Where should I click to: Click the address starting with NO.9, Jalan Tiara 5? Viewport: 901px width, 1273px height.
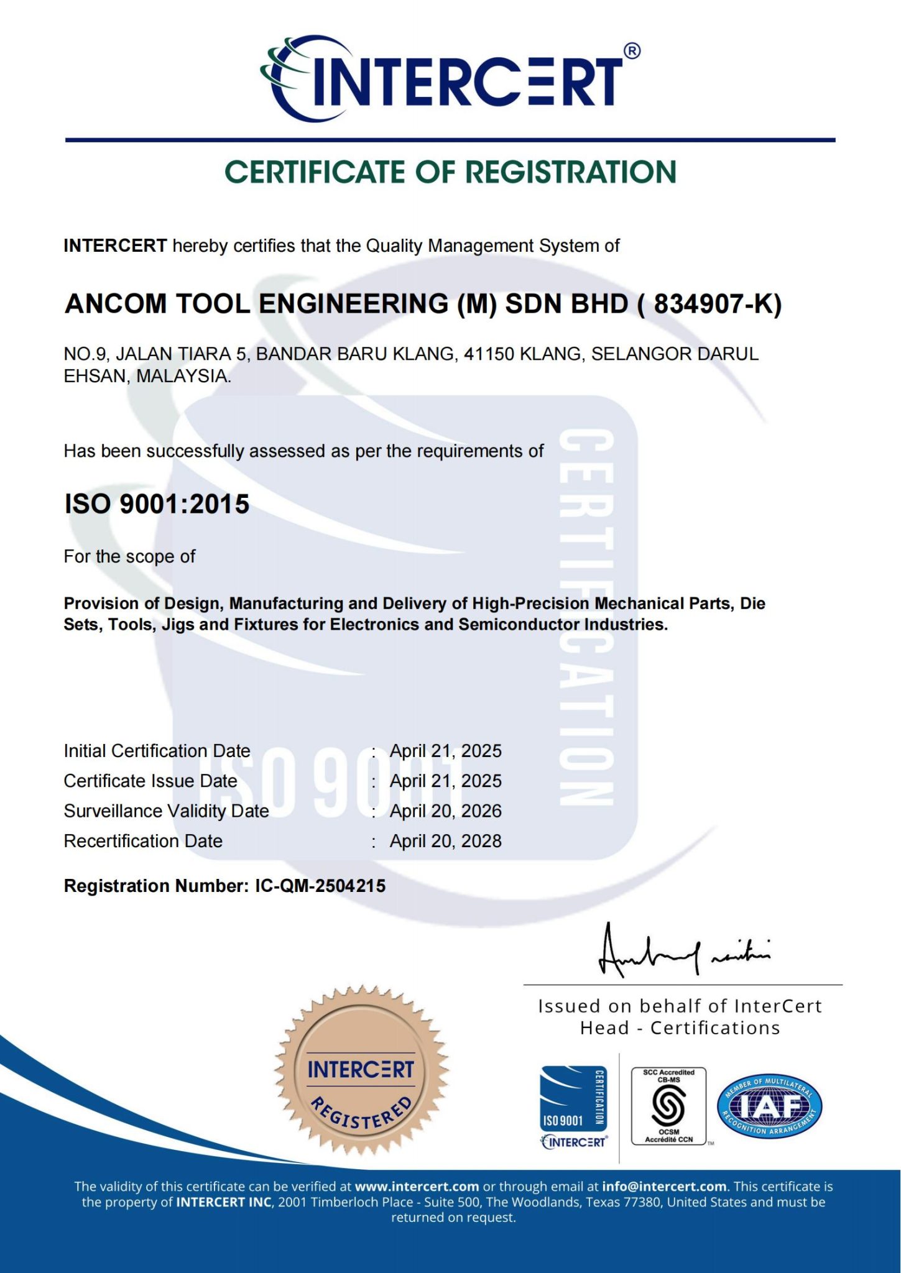tap(411, 365)
